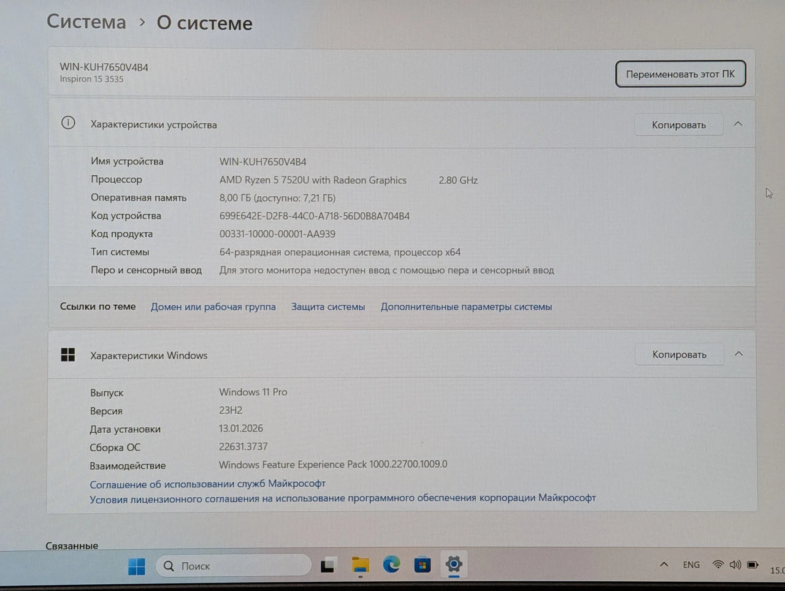Click the Wi-Fi icon in the system tray

point(718,565)
